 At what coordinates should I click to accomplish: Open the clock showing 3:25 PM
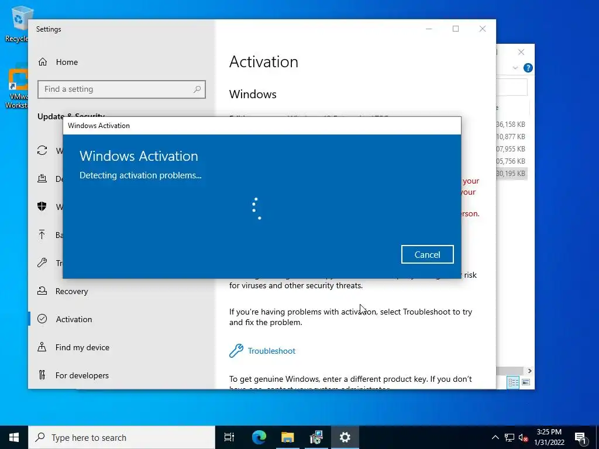[x=549, y=437]
